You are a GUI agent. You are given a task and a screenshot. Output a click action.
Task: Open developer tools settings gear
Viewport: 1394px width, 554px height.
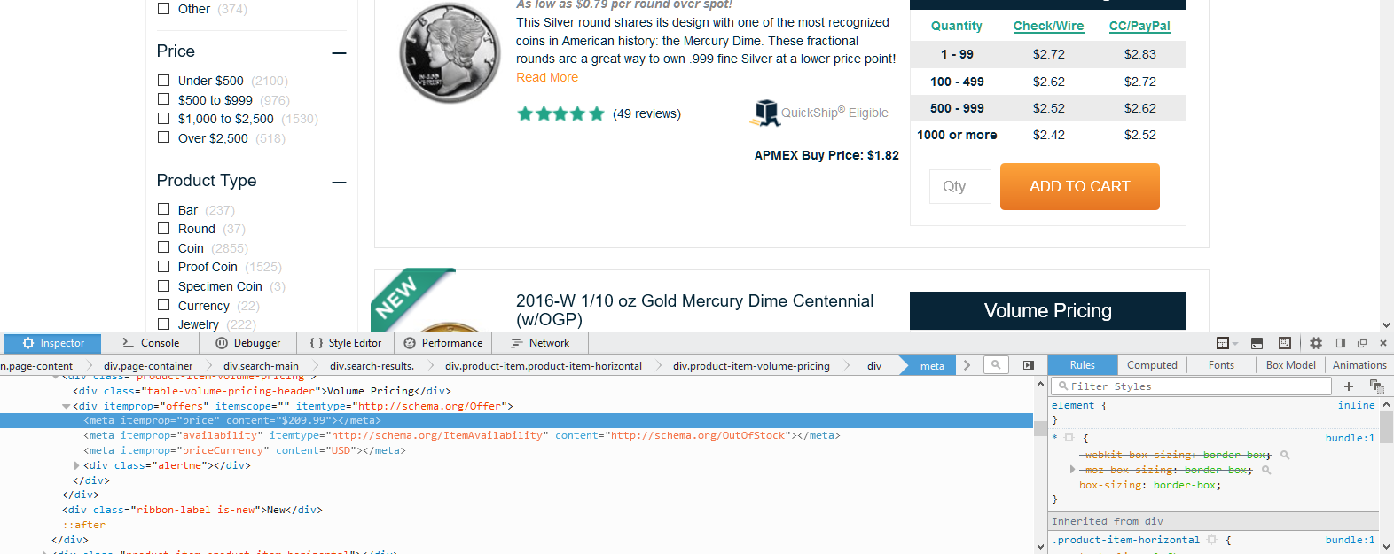(x=1316, y=343)
